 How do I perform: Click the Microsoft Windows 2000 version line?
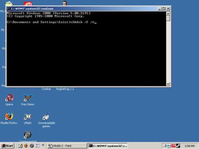pos(49,13)
